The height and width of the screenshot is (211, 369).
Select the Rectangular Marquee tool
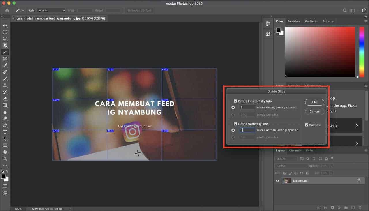pos(5,32)
